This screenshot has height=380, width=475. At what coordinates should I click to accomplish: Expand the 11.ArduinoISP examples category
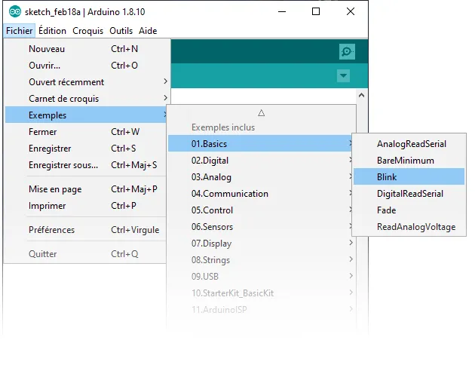[x=261, y=309]
